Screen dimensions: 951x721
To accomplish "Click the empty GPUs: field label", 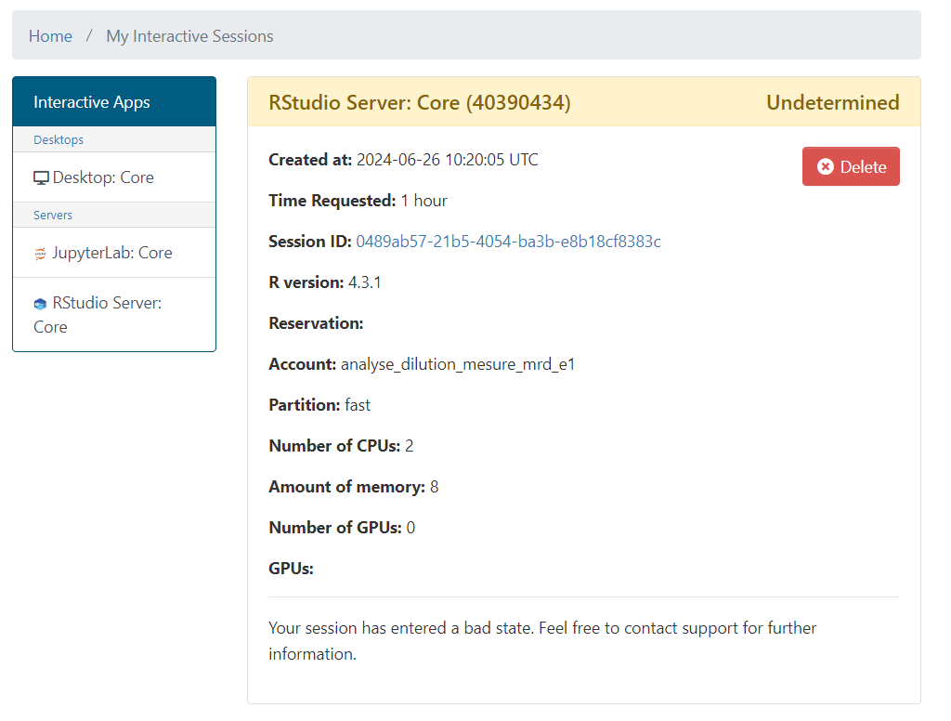I will (291, 569).
